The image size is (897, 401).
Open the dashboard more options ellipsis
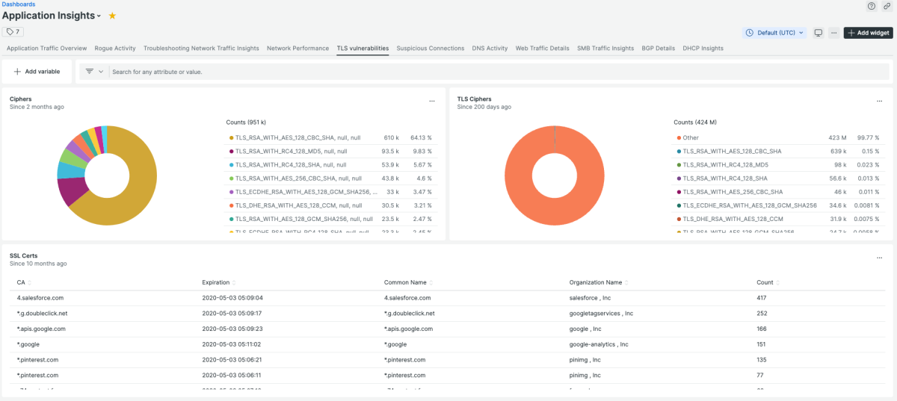pyautogui.click(x=834, y=33)
